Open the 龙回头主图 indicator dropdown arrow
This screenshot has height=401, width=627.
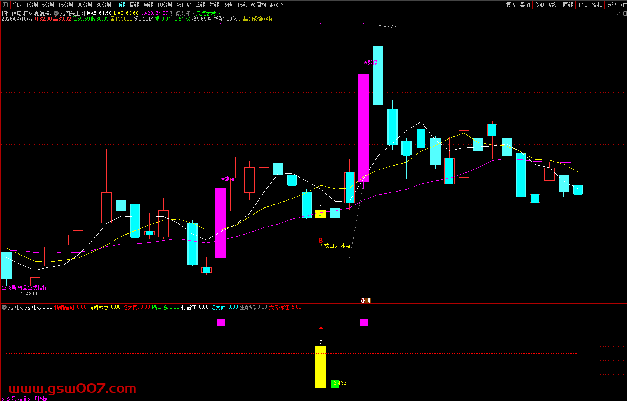coord(56,13)
